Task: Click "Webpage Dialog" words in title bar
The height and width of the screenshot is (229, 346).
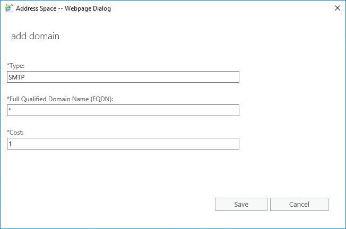Action: click(88, 8)
